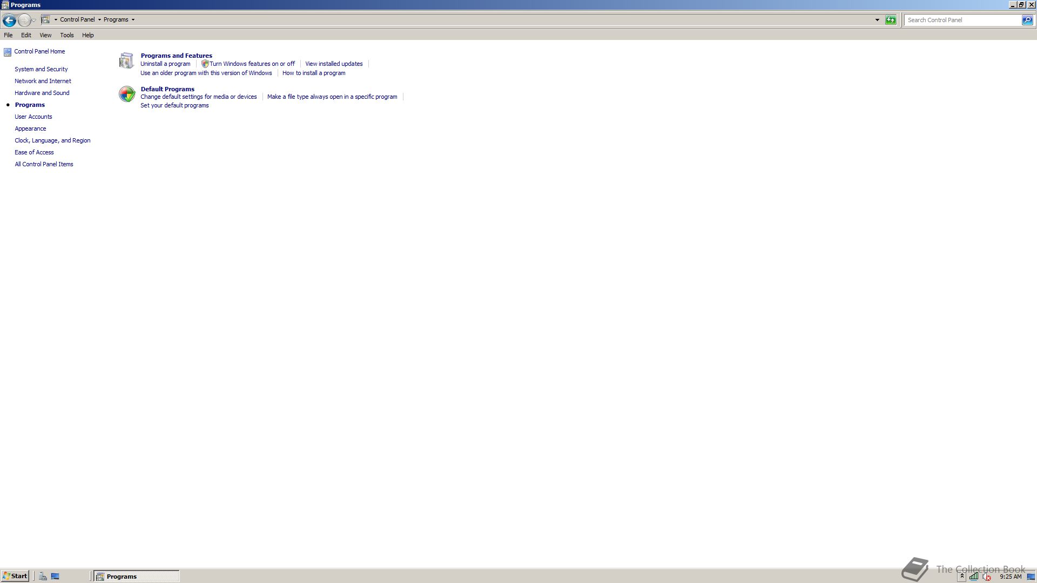
Task: Click How to install a program
Action: (x=314, y=73)
